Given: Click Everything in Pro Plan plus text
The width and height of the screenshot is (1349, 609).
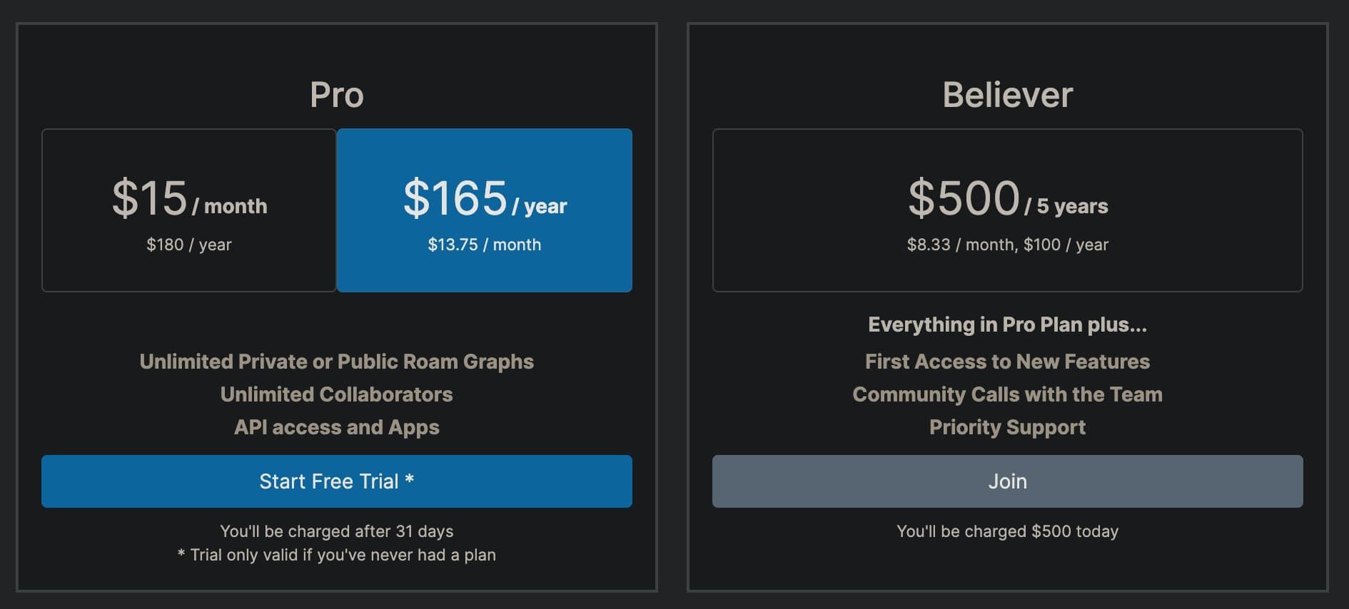Looking at the screenshot, I should pos(1007,324).
